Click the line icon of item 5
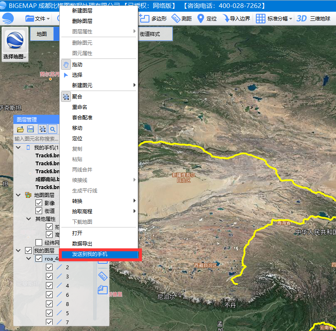 pyautogui.click(x=59, y=313)
